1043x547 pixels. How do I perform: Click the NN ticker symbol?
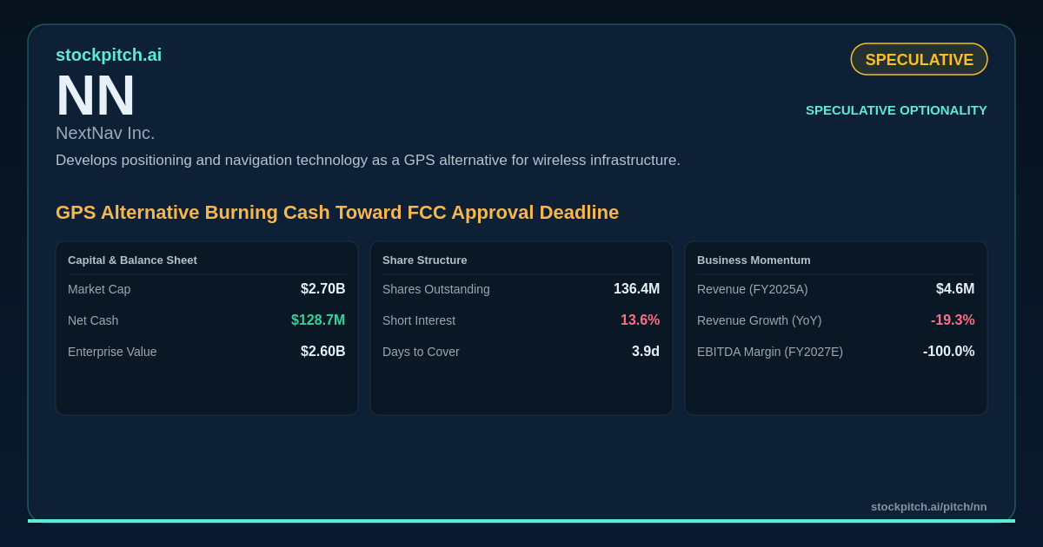[x=96, y=96]
